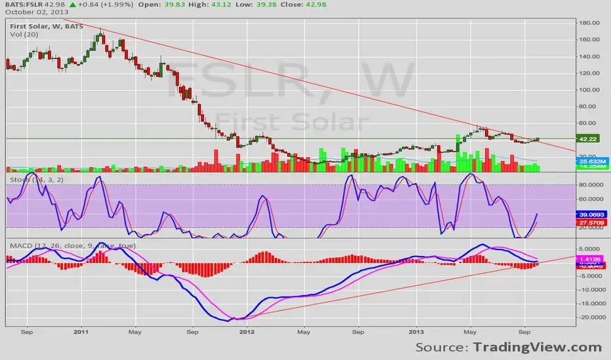The width and height of the screenshot is (611, 360).
Task: Click the green 42.22 price tag
Action: (x=587, y=139)
